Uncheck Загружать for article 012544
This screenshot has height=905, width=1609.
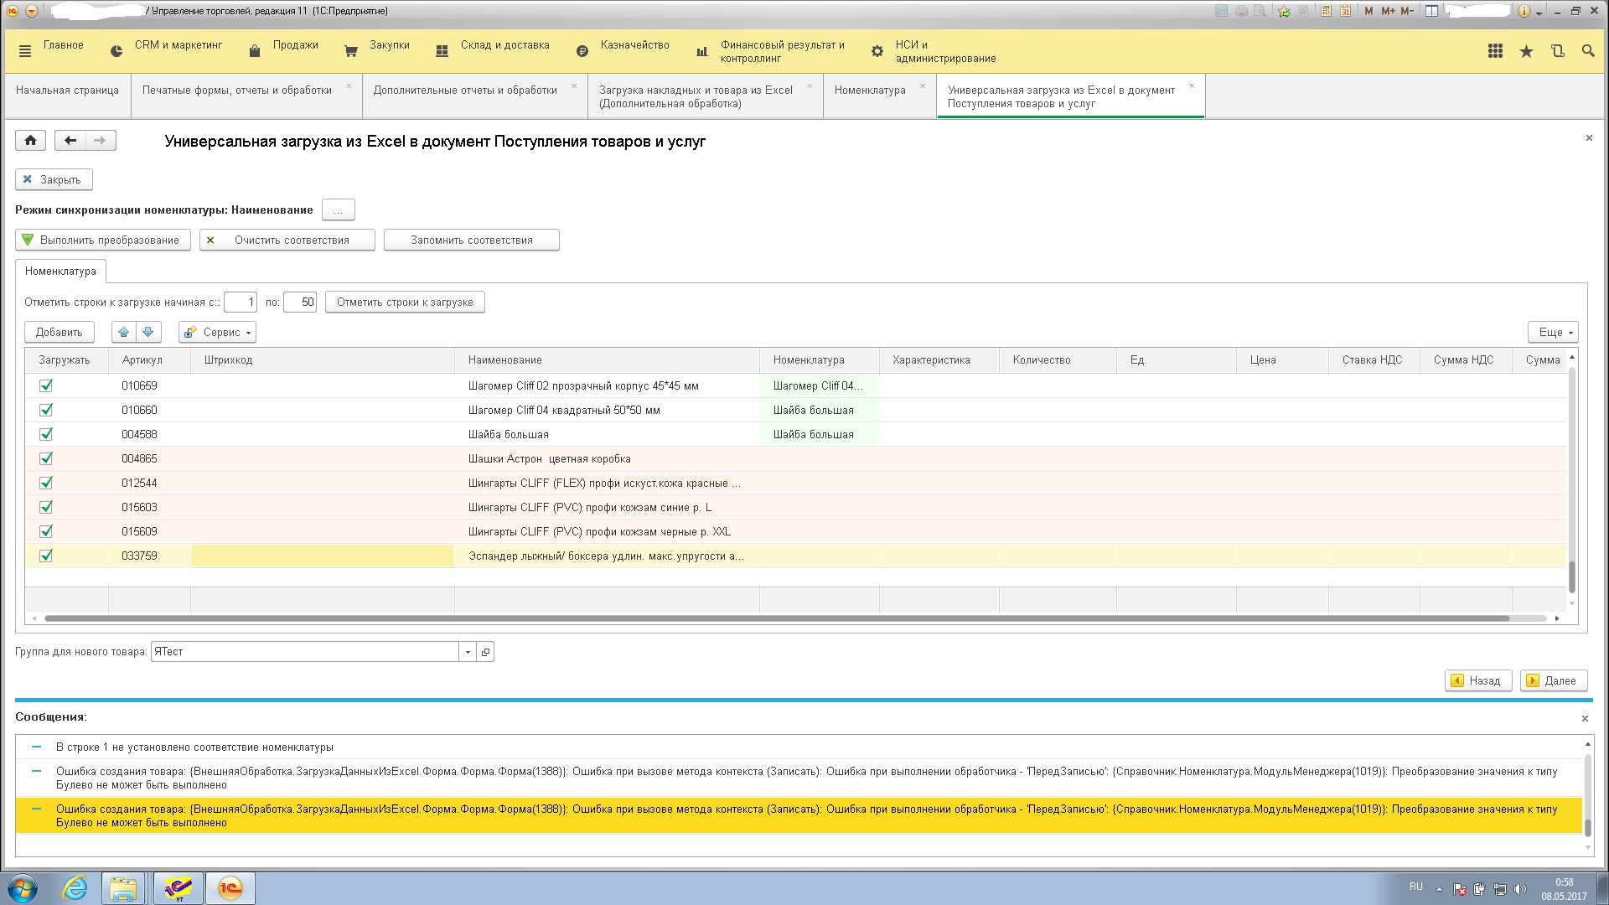point(46,483)
